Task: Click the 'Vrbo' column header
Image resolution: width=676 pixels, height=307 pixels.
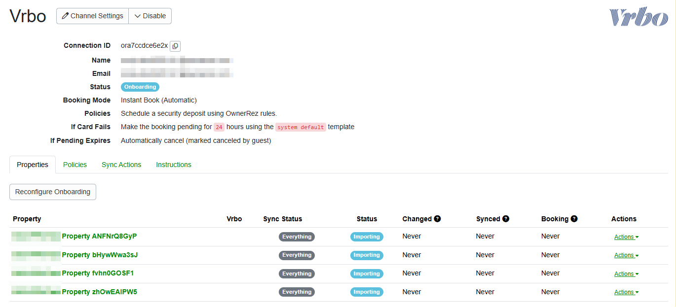Action: coord(234,219)
